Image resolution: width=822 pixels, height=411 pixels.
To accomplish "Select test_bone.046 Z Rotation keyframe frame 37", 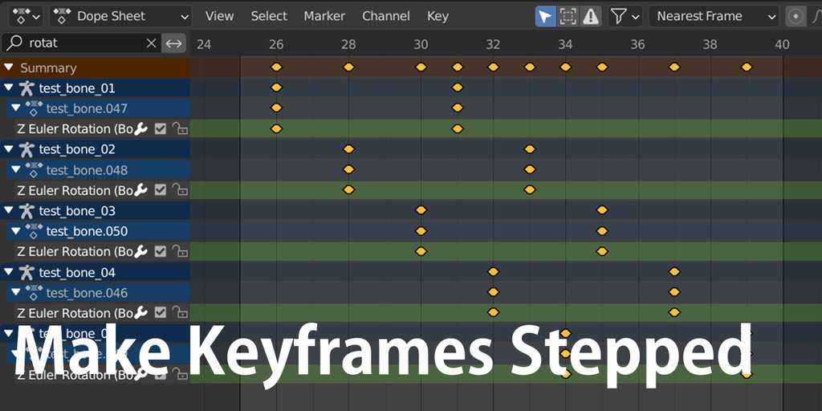I will pos(674,312).
